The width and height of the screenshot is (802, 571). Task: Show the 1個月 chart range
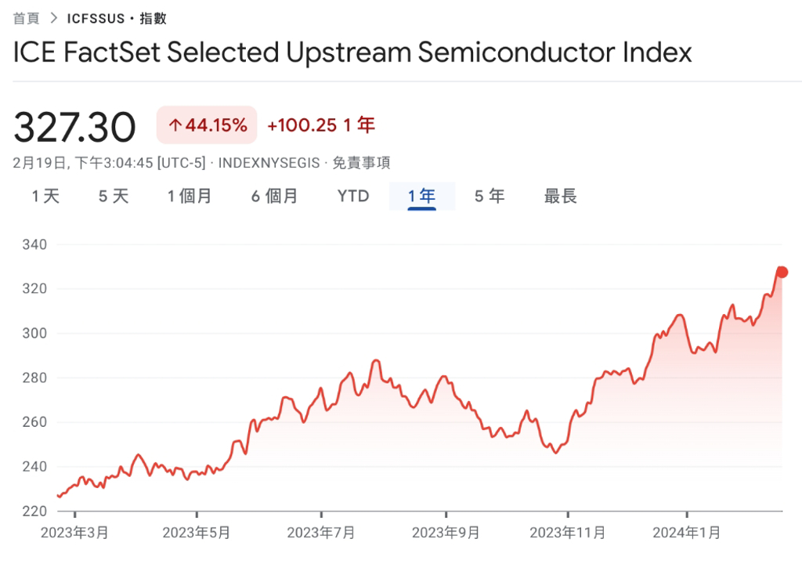point(190,196)
